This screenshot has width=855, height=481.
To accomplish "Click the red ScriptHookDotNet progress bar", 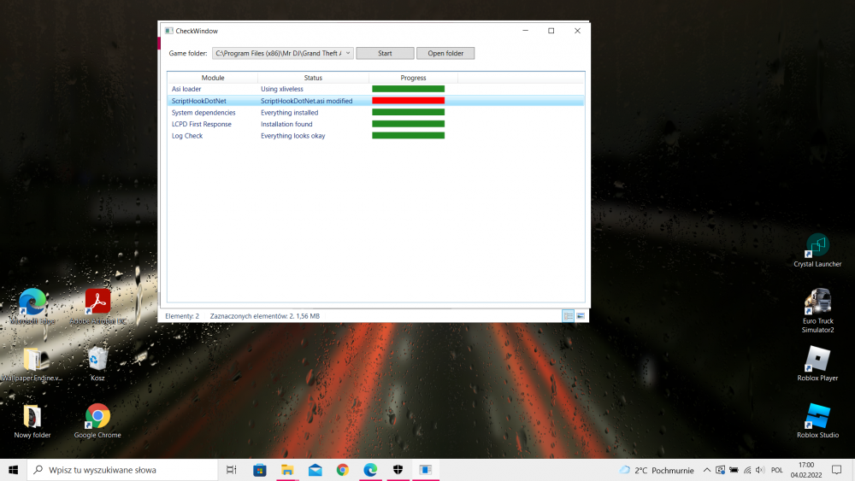I will (x=409, y=101).
